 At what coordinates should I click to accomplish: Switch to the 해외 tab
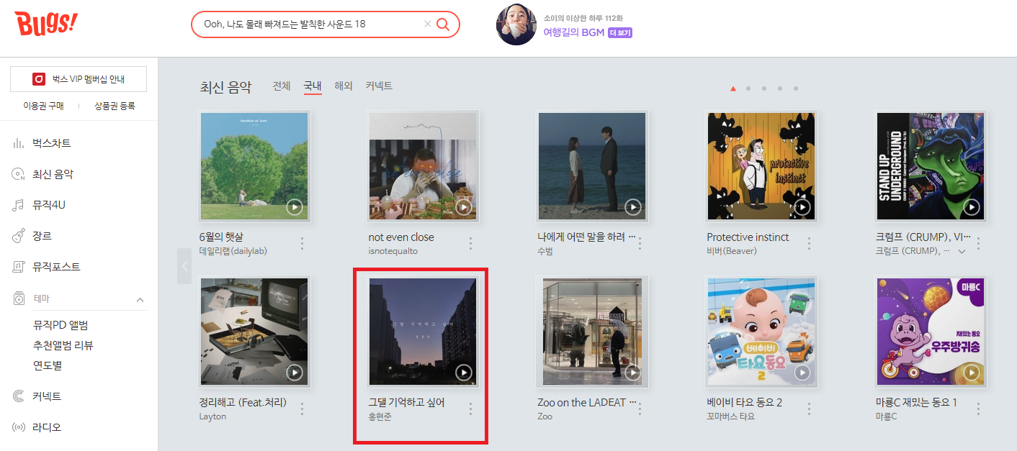(x=344, y=86)
